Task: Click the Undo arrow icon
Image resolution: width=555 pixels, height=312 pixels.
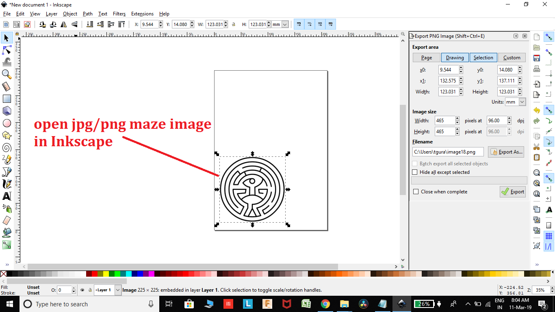Action: [x=537, y=110]
